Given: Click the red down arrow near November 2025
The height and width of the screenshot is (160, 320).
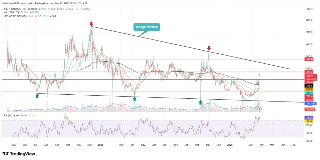Looking at the screenshot, I should click(209, 48).
